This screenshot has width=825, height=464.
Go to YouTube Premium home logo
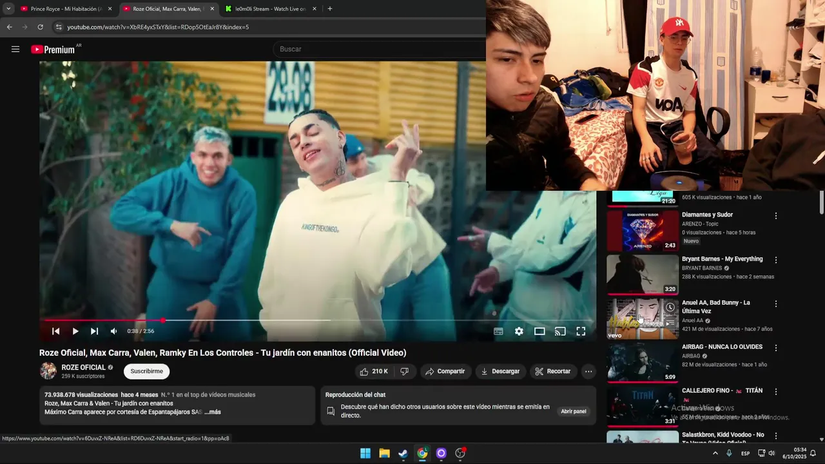coord(53,49)
